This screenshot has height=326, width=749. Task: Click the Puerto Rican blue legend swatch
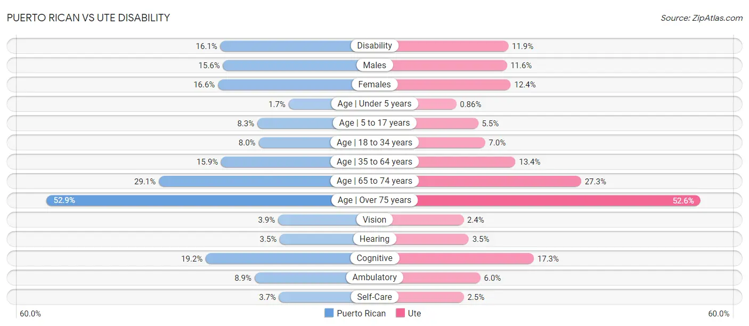pyautogui.click(x=329, y=313)
